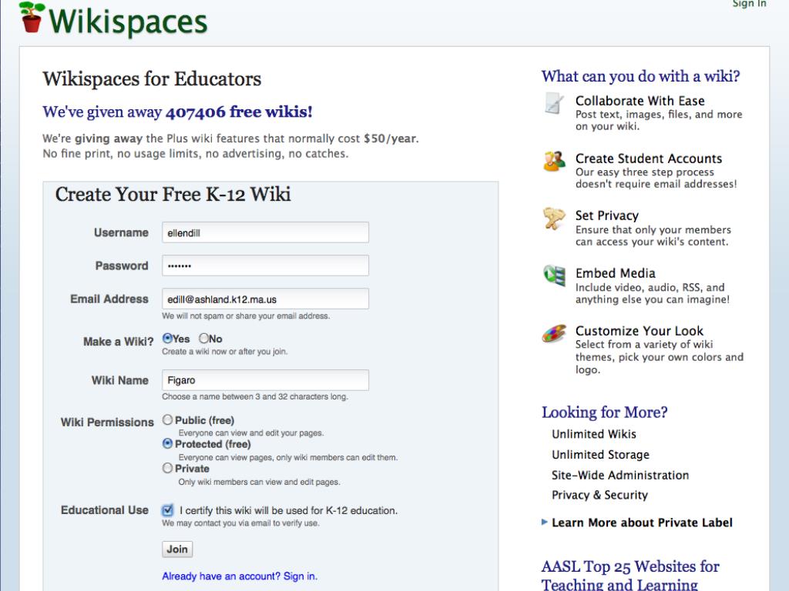Click the Wiki Permissions label
The image size is (789, 591).
pos(107,422)
